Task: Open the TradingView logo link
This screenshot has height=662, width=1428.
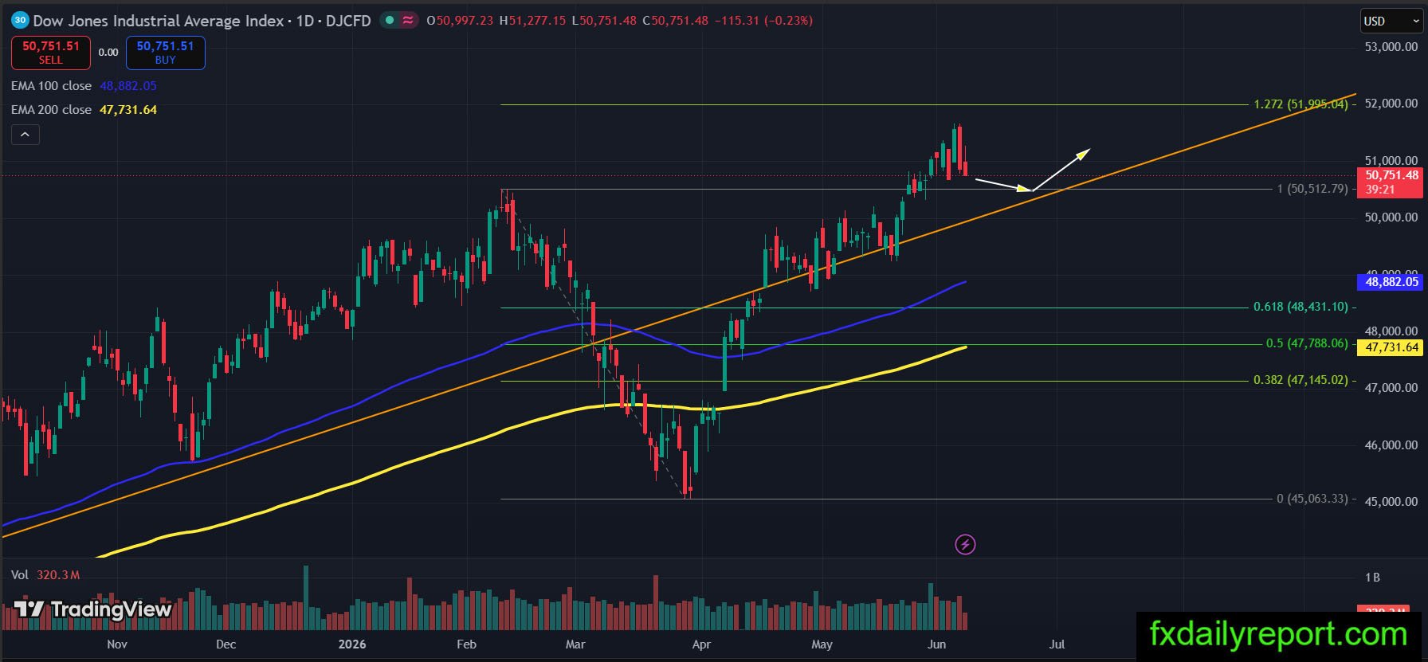Action: 93,610
